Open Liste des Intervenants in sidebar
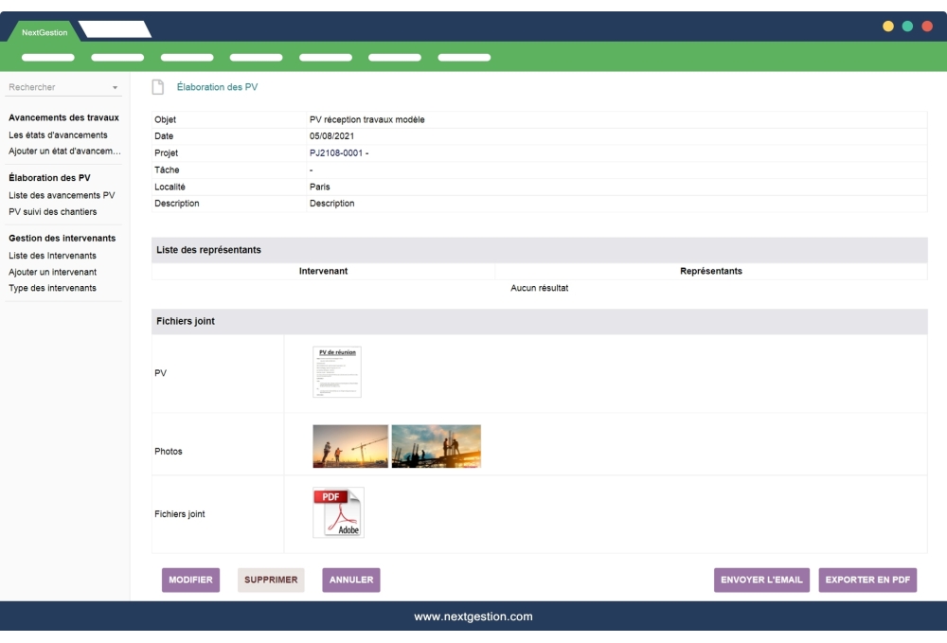This screenshot has height=643, width=947. pyautogui.click(x=52, y=256)
